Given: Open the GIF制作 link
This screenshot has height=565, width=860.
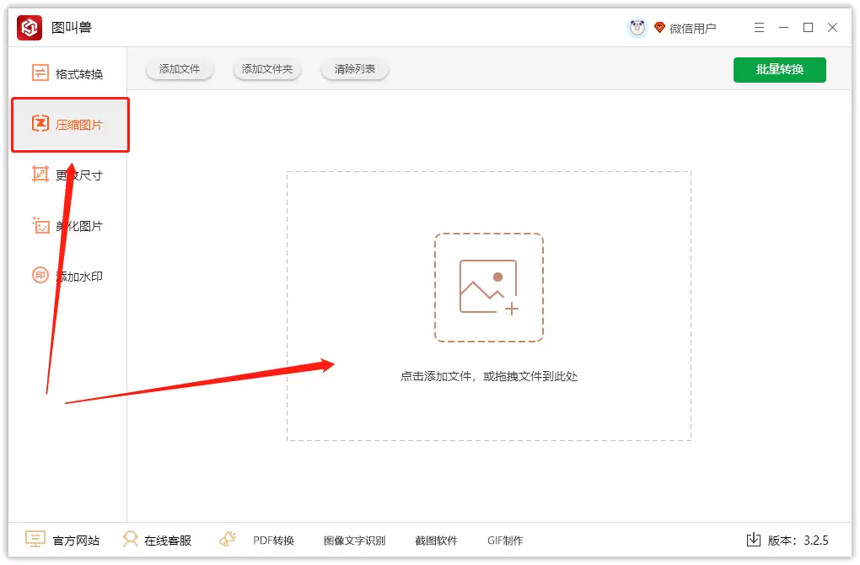Looking at the screenshot, I should point(505,541).
